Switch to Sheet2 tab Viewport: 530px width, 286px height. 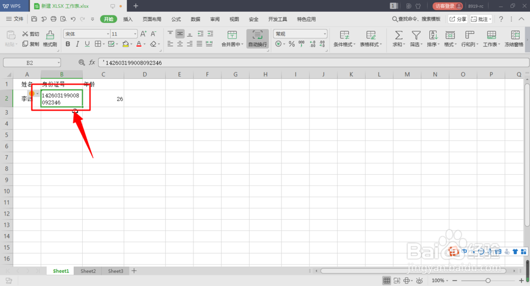click(88, 271)
